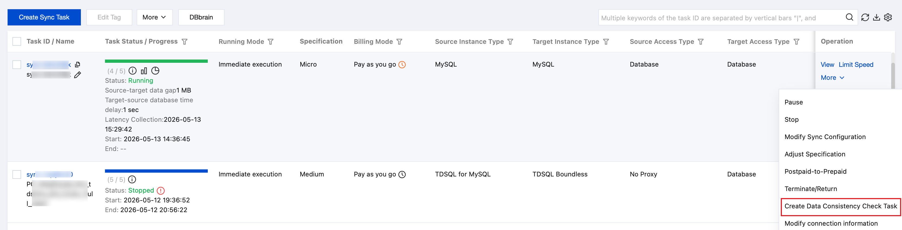
Task: Click the search magnifier icon
Action: click(849, 17)
